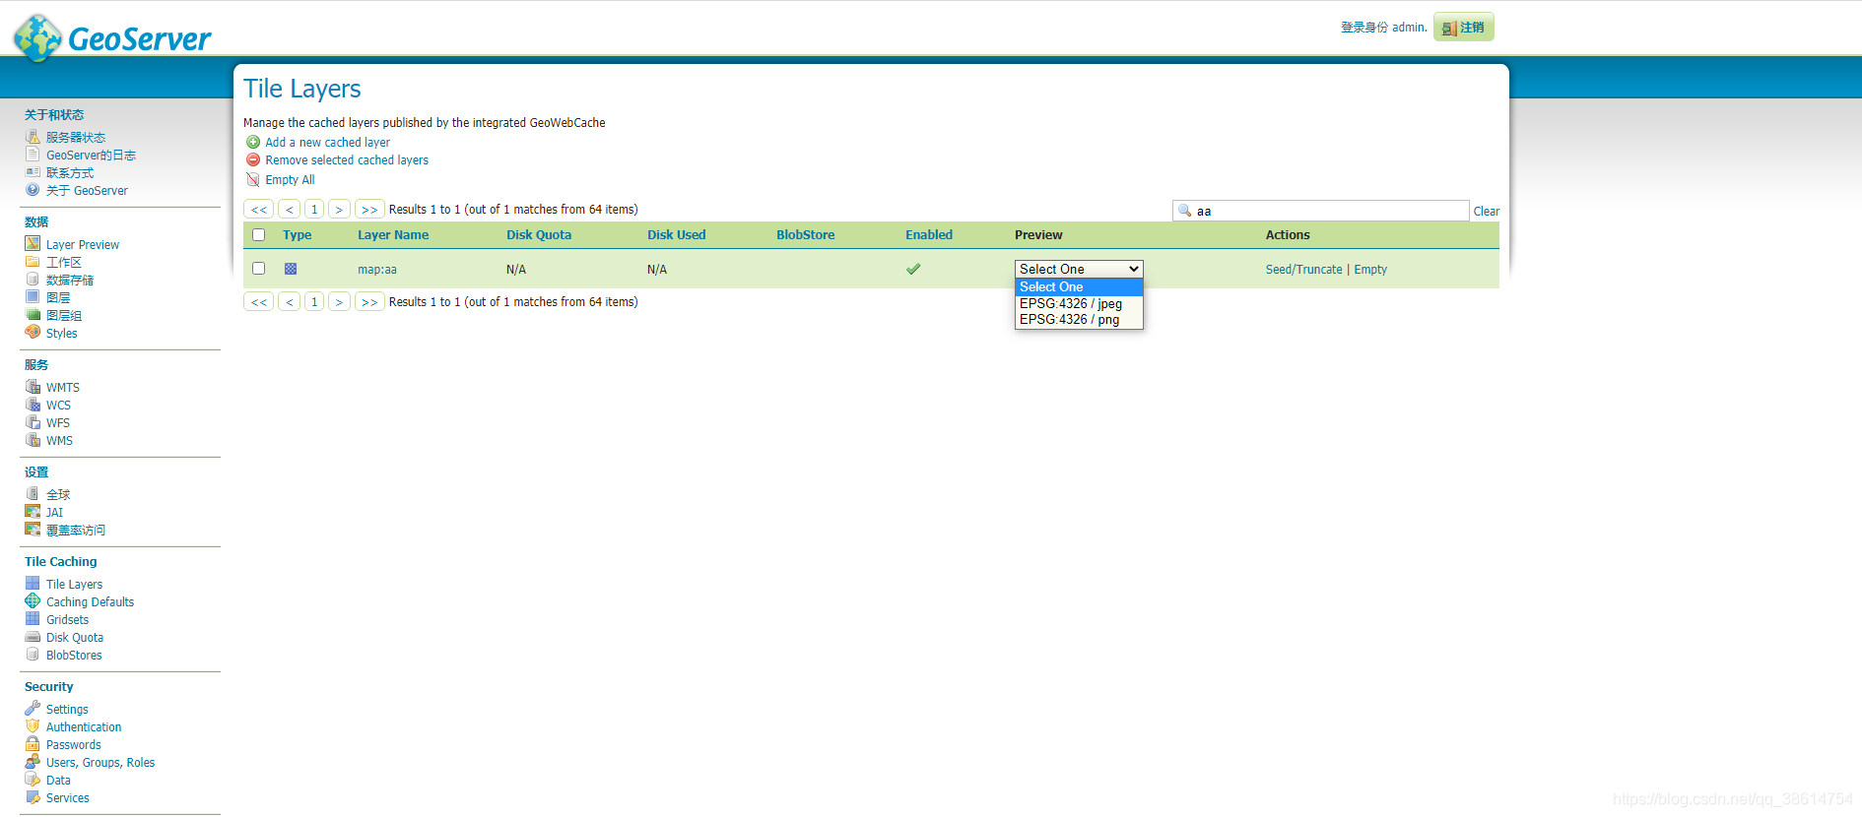Sort table by Type column
Viewport: 1862px width, 817px height.
(297, 234)
